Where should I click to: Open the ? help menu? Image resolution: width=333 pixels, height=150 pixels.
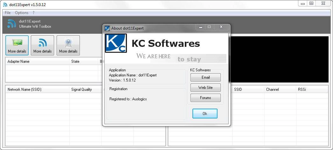pos(34,13)
